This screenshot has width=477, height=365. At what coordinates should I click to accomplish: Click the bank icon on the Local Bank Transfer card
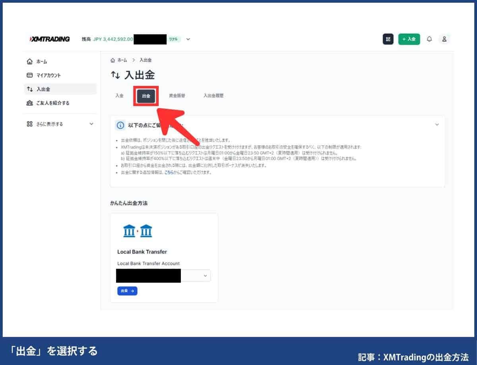[138, 231]
